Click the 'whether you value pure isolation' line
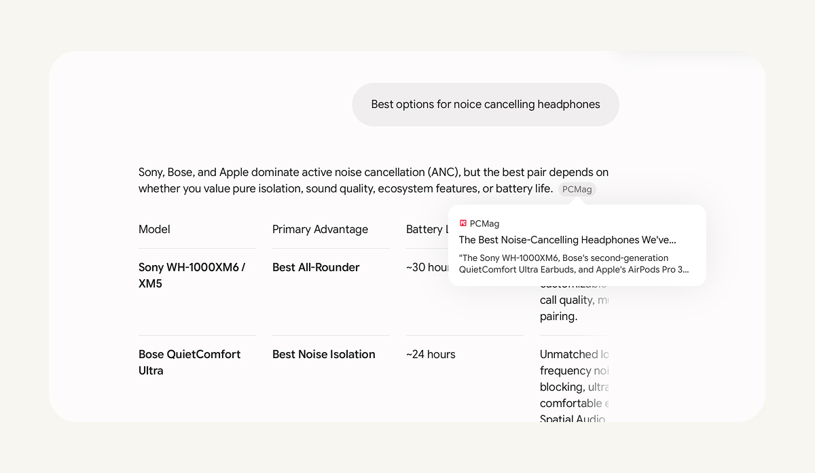The width and height of the screenshot is (815, 473). point(346,189)
